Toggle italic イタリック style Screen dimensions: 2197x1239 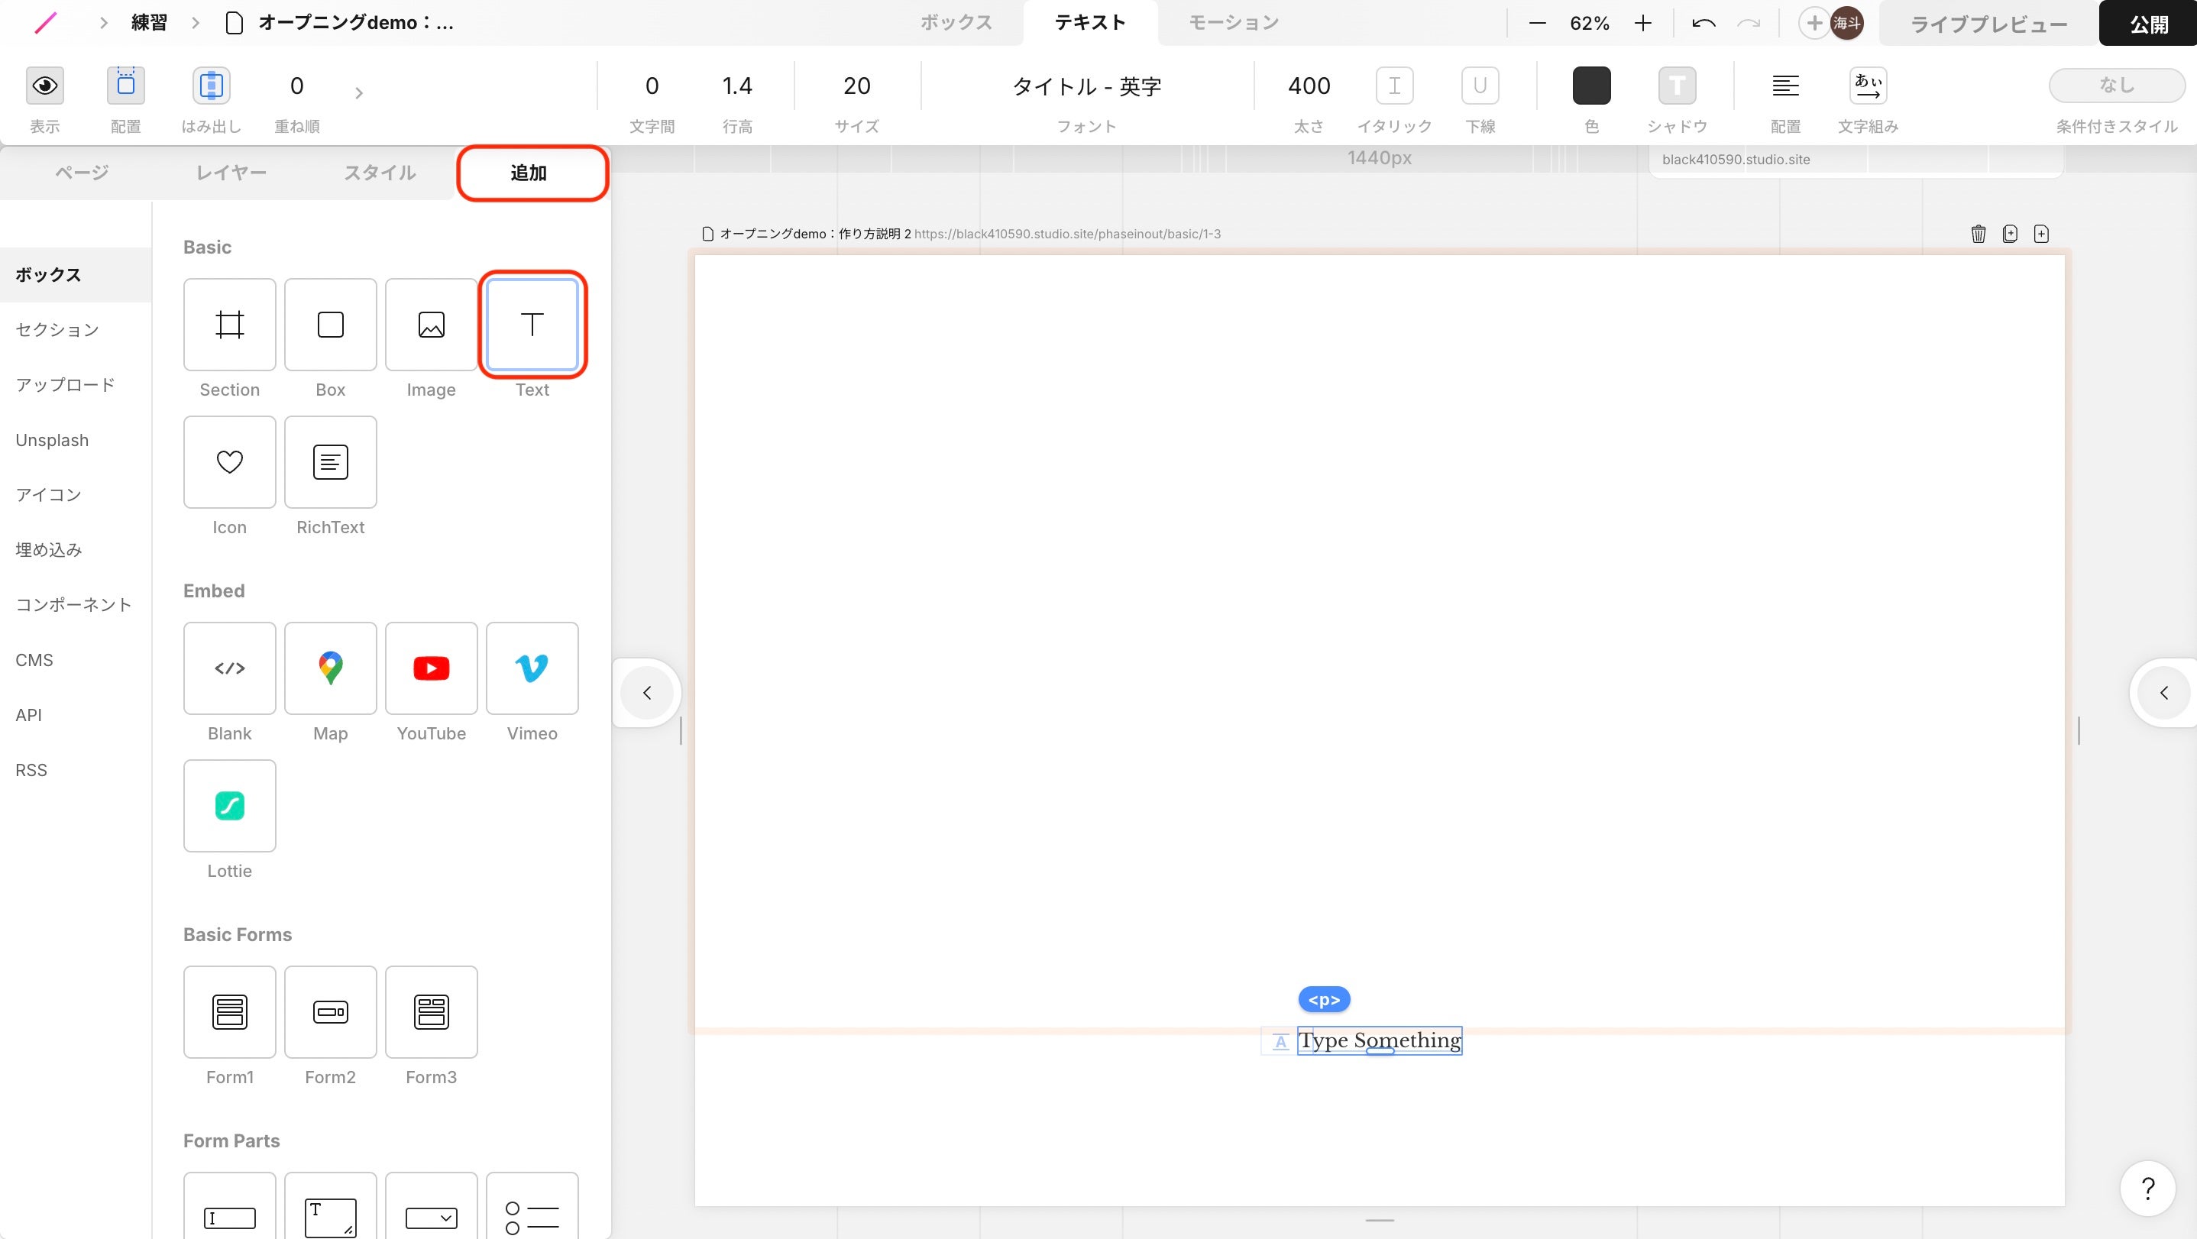(1393, 86)
